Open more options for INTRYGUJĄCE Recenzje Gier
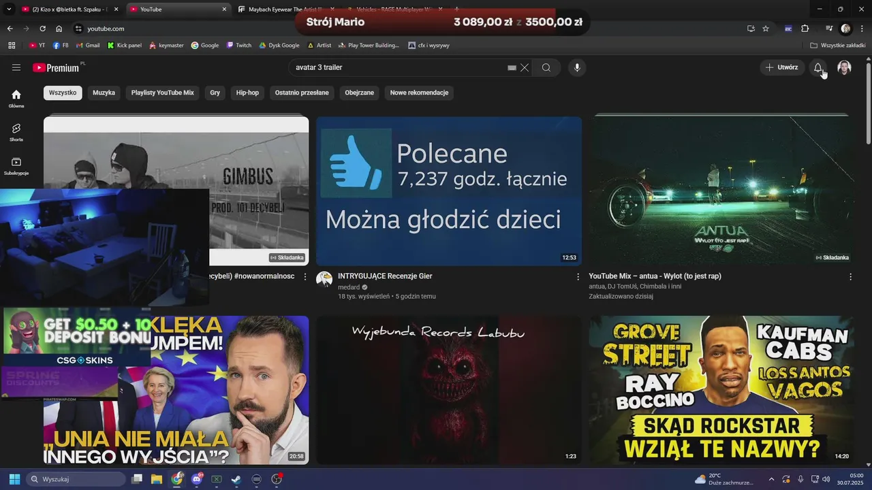The width and height of the screenshot is (872, 490). pos(578,277)
